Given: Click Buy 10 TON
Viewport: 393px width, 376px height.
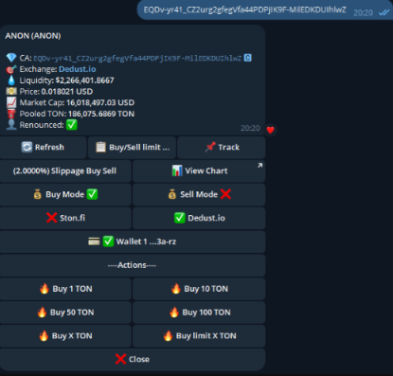Looking at the screenshot, I should coord(199,289).
